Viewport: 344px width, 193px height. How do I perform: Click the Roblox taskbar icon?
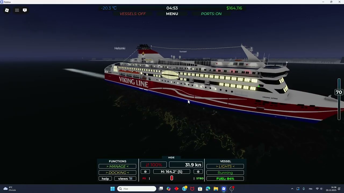[x=224, y=189]
